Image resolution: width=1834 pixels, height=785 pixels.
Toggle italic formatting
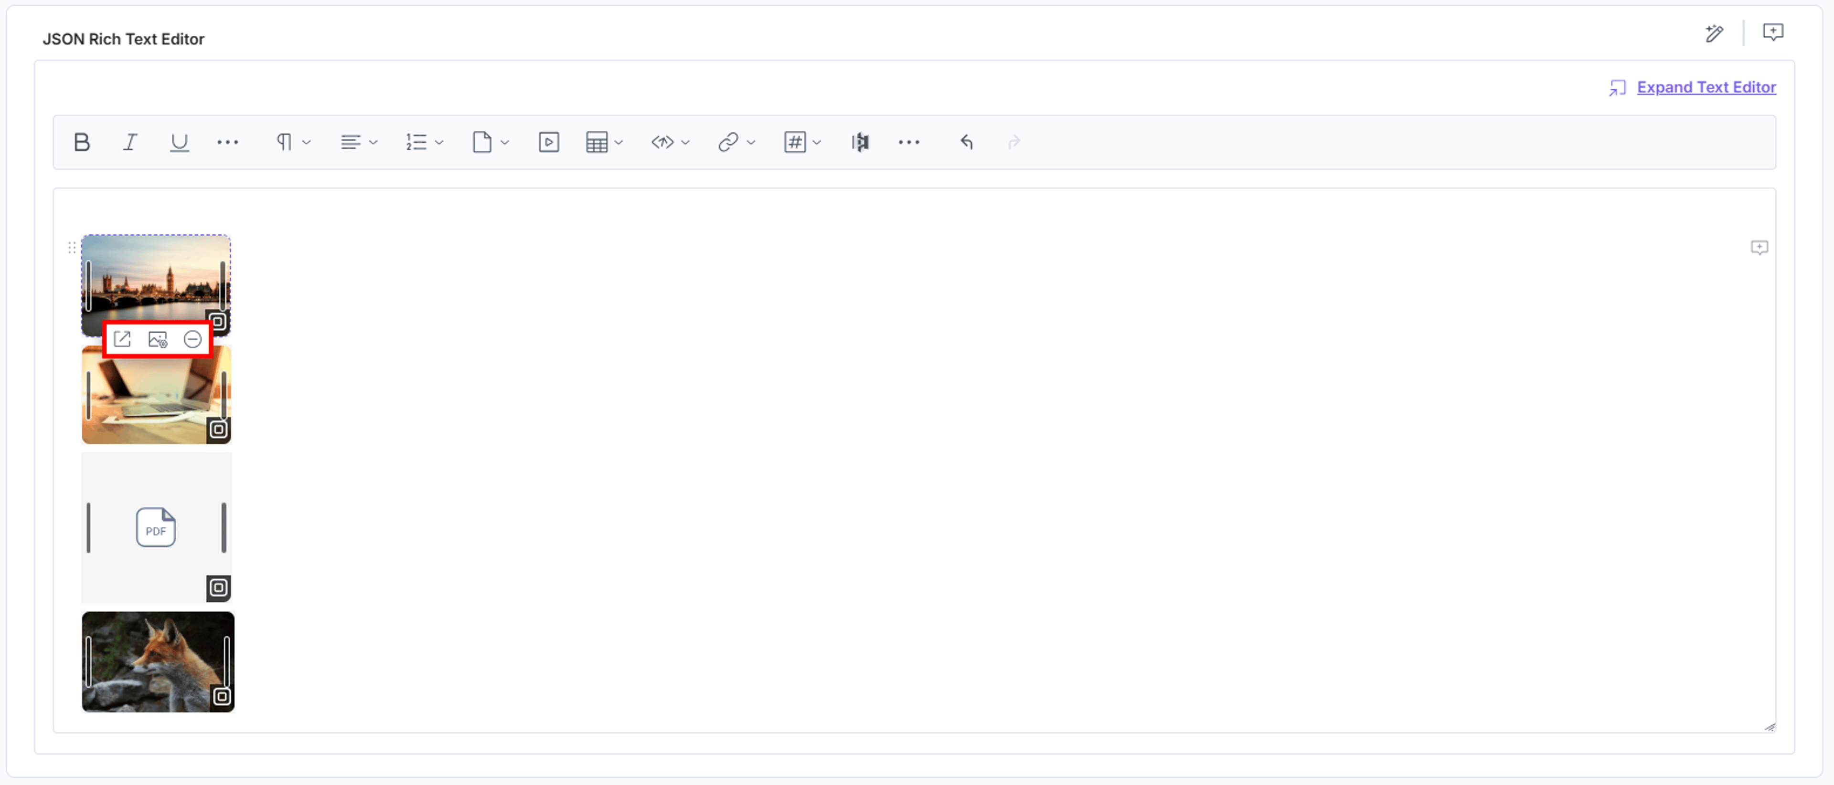[x=130, y=142]
